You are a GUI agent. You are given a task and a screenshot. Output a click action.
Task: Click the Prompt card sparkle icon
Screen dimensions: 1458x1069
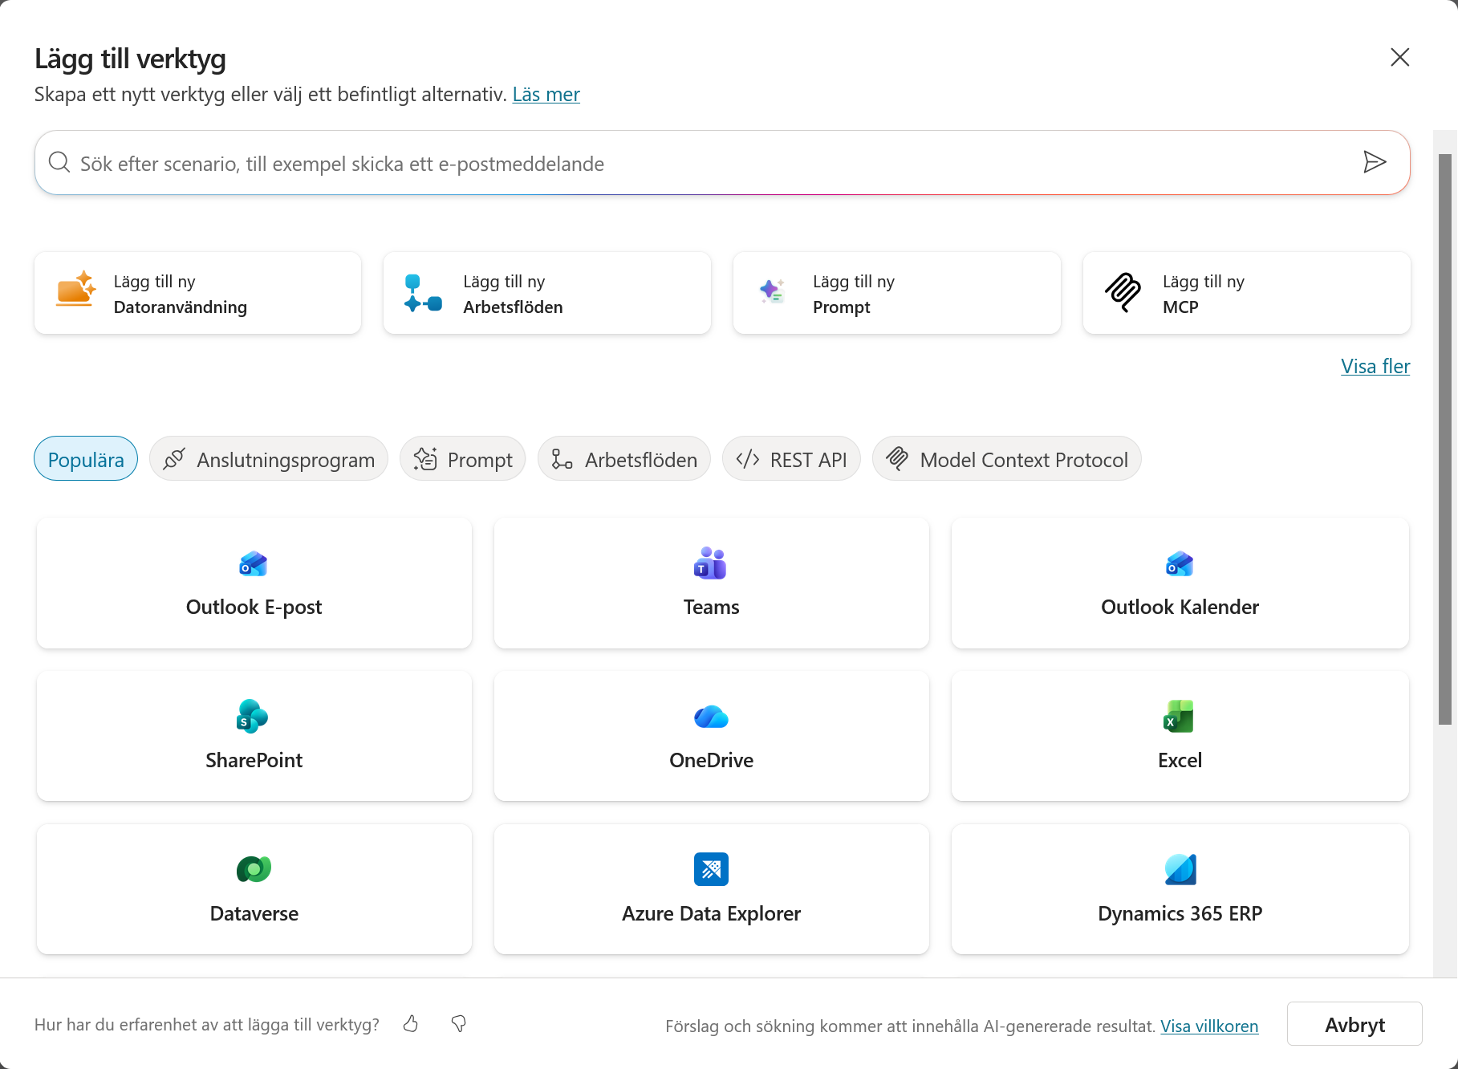[772, 291]
